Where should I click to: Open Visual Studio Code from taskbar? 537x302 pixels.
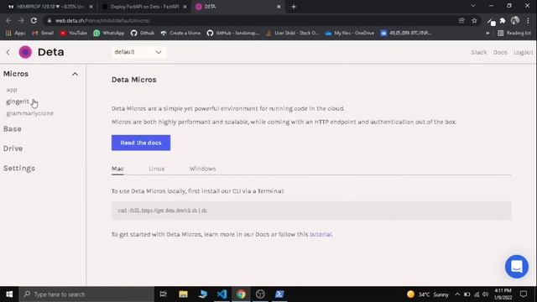(222, 294)
